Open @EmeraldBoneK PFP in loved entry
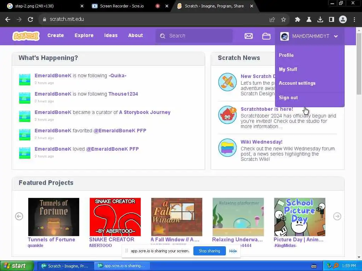362x271 pixels. 112,149
